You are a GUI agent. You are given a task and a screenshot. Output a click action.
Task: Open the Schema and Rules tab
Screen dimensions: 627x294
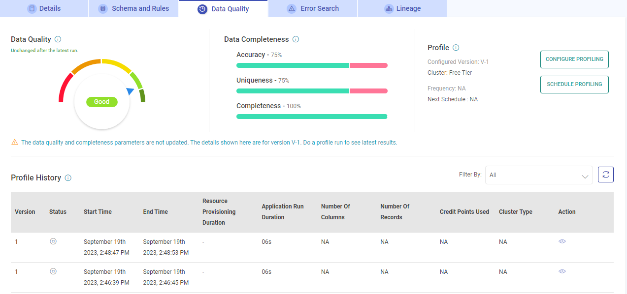pos(133,8)
